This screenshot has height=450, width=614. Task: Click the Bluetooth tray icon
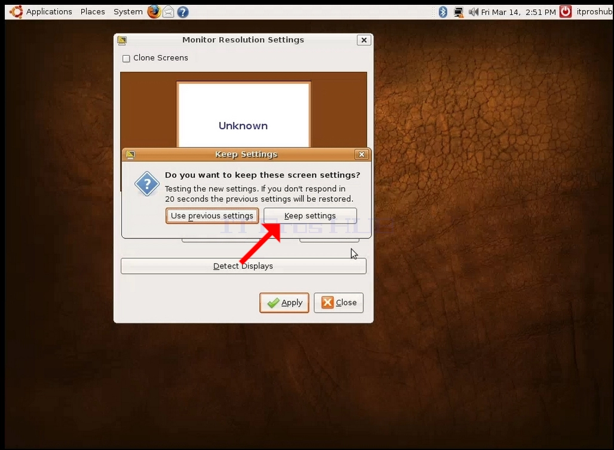443,12
